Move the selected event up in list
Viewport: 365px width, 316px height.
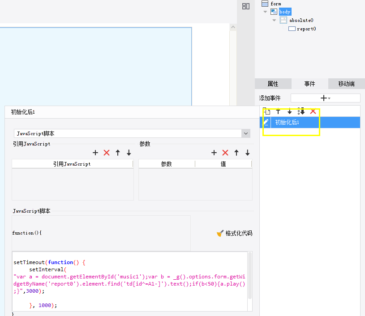tap(278, 111)
